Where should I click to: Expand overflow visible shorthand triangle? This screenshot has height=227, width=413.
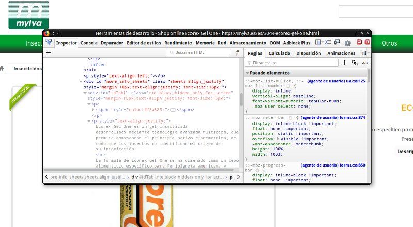click(278, 139)
